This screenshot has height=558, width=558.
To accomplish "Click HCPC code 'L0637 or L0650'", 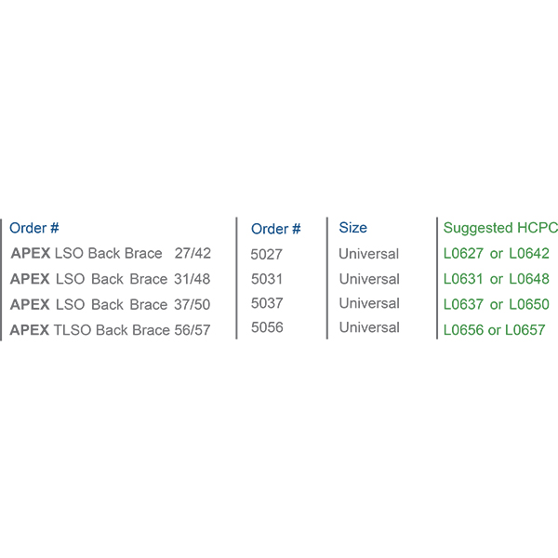I will (x=496, y=304).
